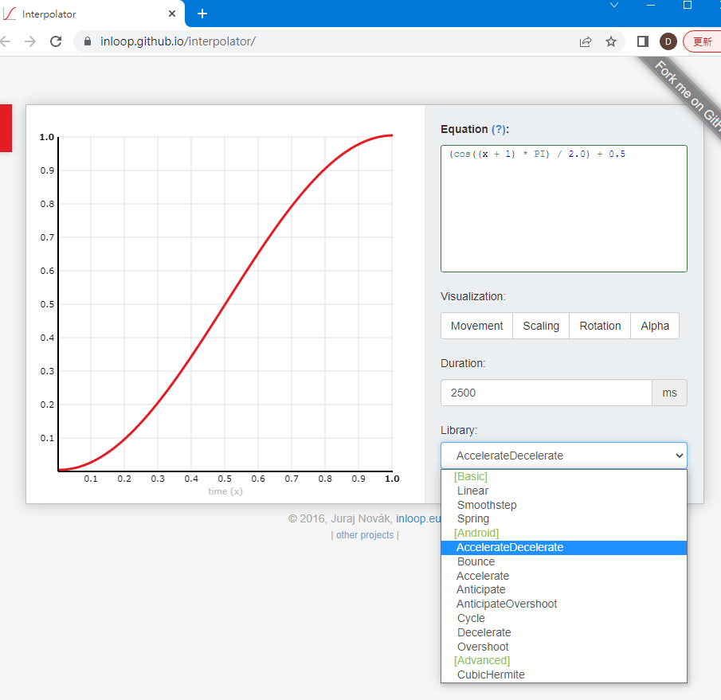Image resolution: width=721 pixels, height=700 pixels.
Task: Open a new browser tab with plus icon
Action: [202, 14]
